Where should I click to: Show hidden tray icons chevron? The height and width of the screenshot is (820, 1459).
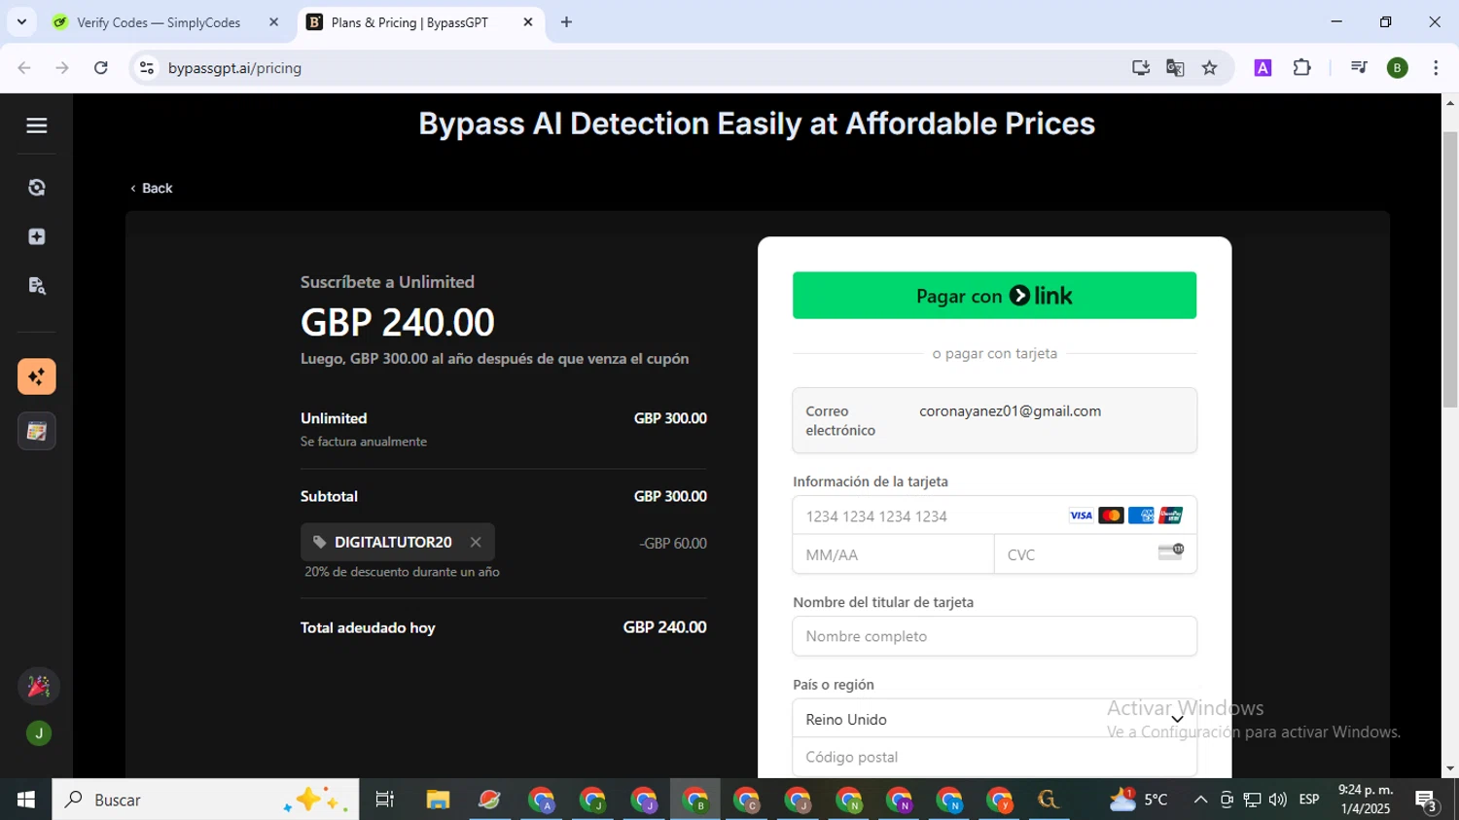pyautogui.click(x=1200, y=800)
